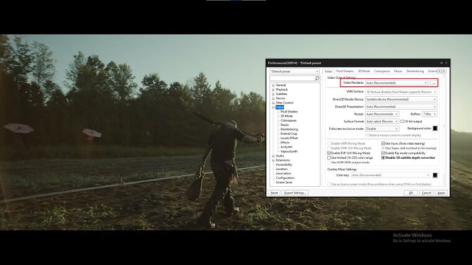The image size is (472, 265).
Task: Select the Playback label in the tree
Action: pyautogui.click(x=282, y=89)
